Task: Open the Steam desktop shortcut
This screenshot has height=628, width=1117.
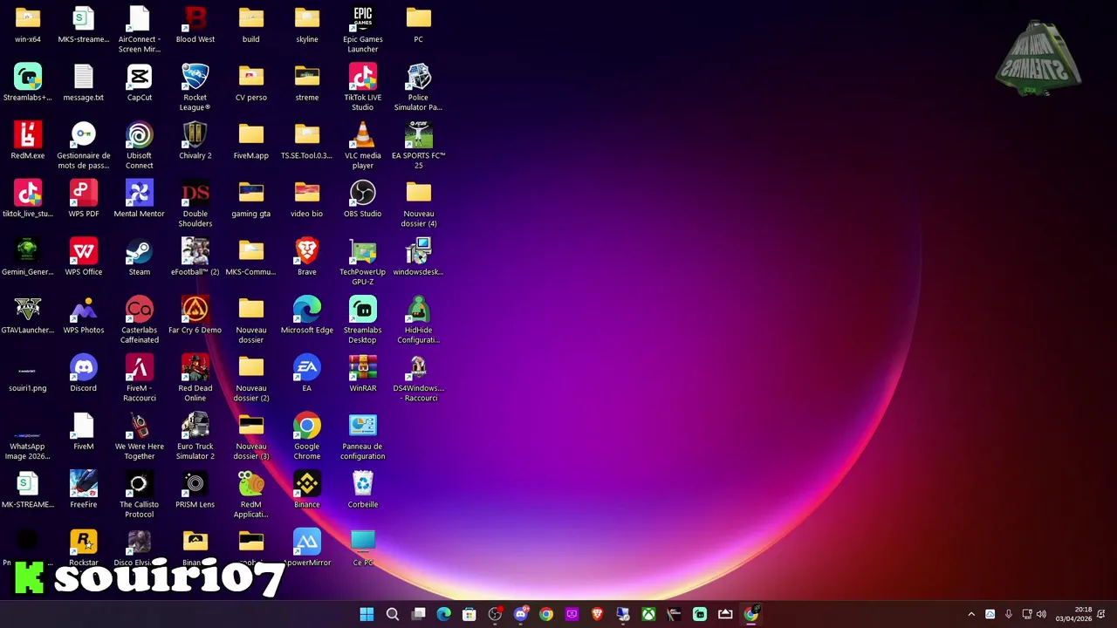Action: [x=140, y=257]
